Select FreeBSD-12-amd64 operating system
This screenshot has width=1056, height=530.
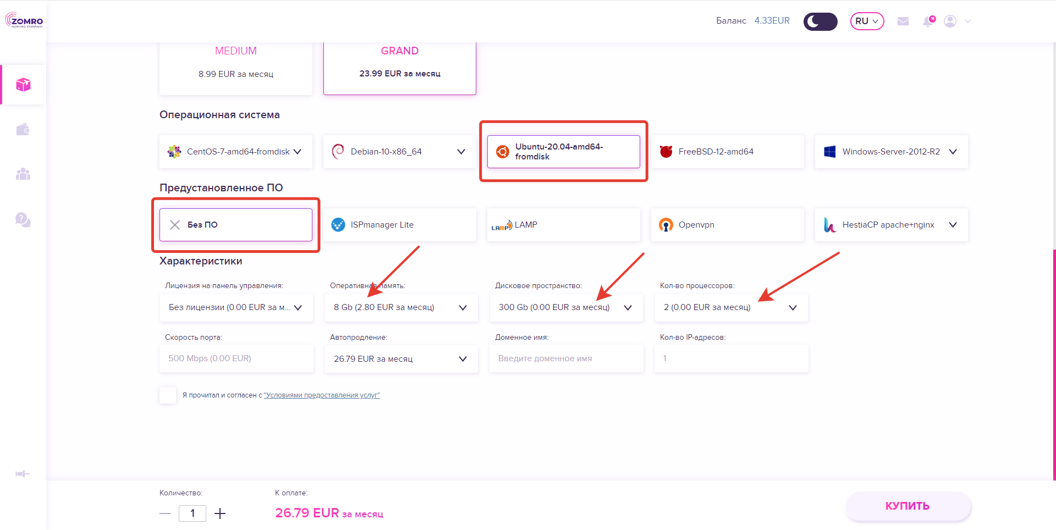[727, 152]
